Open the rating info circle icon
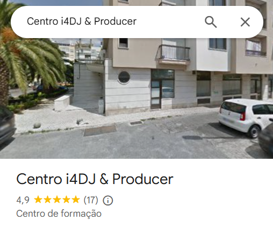273x228 pixels. 108,200
